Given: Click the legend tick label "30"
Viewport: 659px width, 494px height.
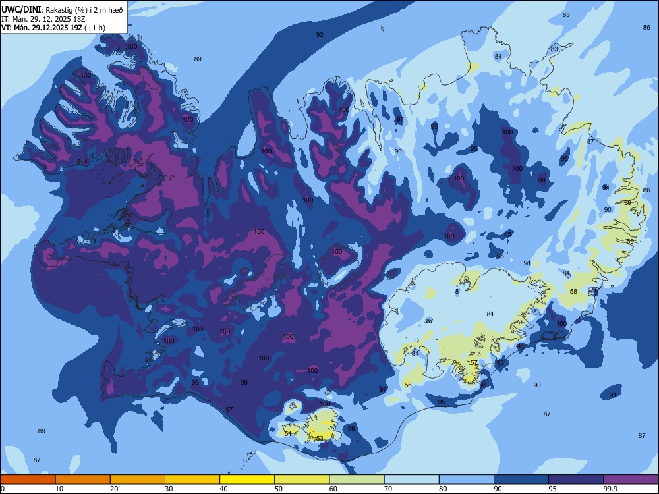Looking at the screenshot, I should 169,489.
